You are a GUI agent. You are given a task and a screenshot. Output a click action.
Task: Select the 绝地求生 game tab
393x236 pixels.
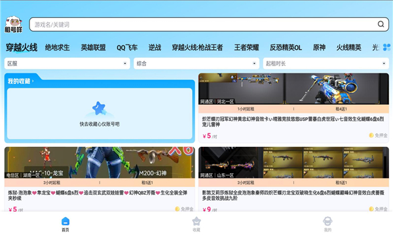pyautogui.click(x=58, y=47)
